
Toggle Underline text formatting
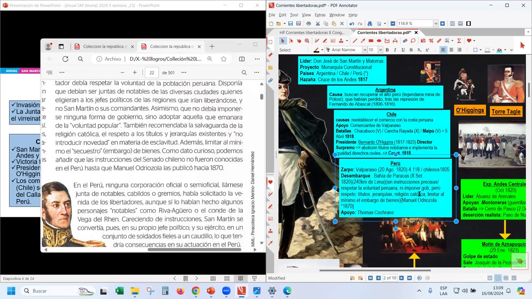click(403, 50)
